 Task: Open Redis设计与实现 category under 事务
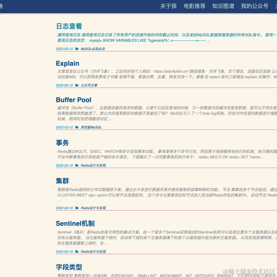93,166
